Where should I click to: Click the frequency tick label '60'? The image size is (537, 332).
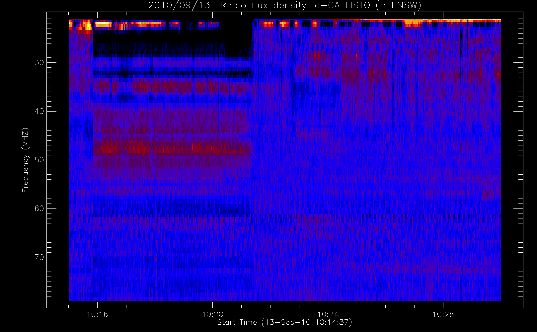(39, 208)
